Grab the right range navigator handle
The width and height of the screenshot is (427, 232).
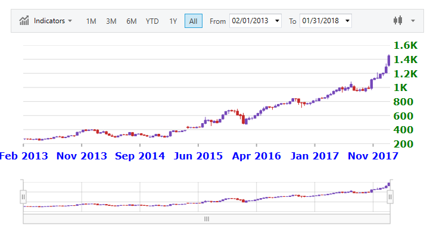[390, 197]
